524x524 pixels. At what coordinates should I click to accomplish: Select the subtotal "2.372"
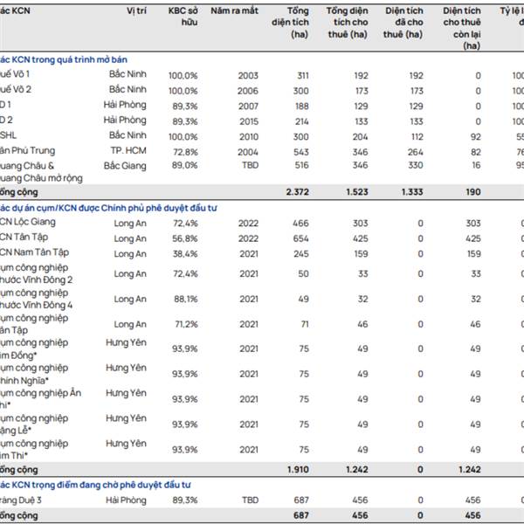point(298,192)
